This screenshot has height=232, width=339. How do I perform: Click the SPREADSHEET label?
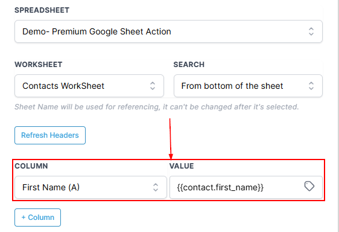point(42,10)
